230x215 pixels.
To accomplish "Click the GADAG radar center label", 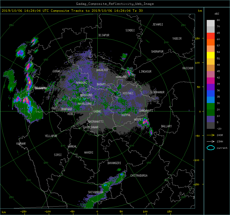I will coord(97,111).
